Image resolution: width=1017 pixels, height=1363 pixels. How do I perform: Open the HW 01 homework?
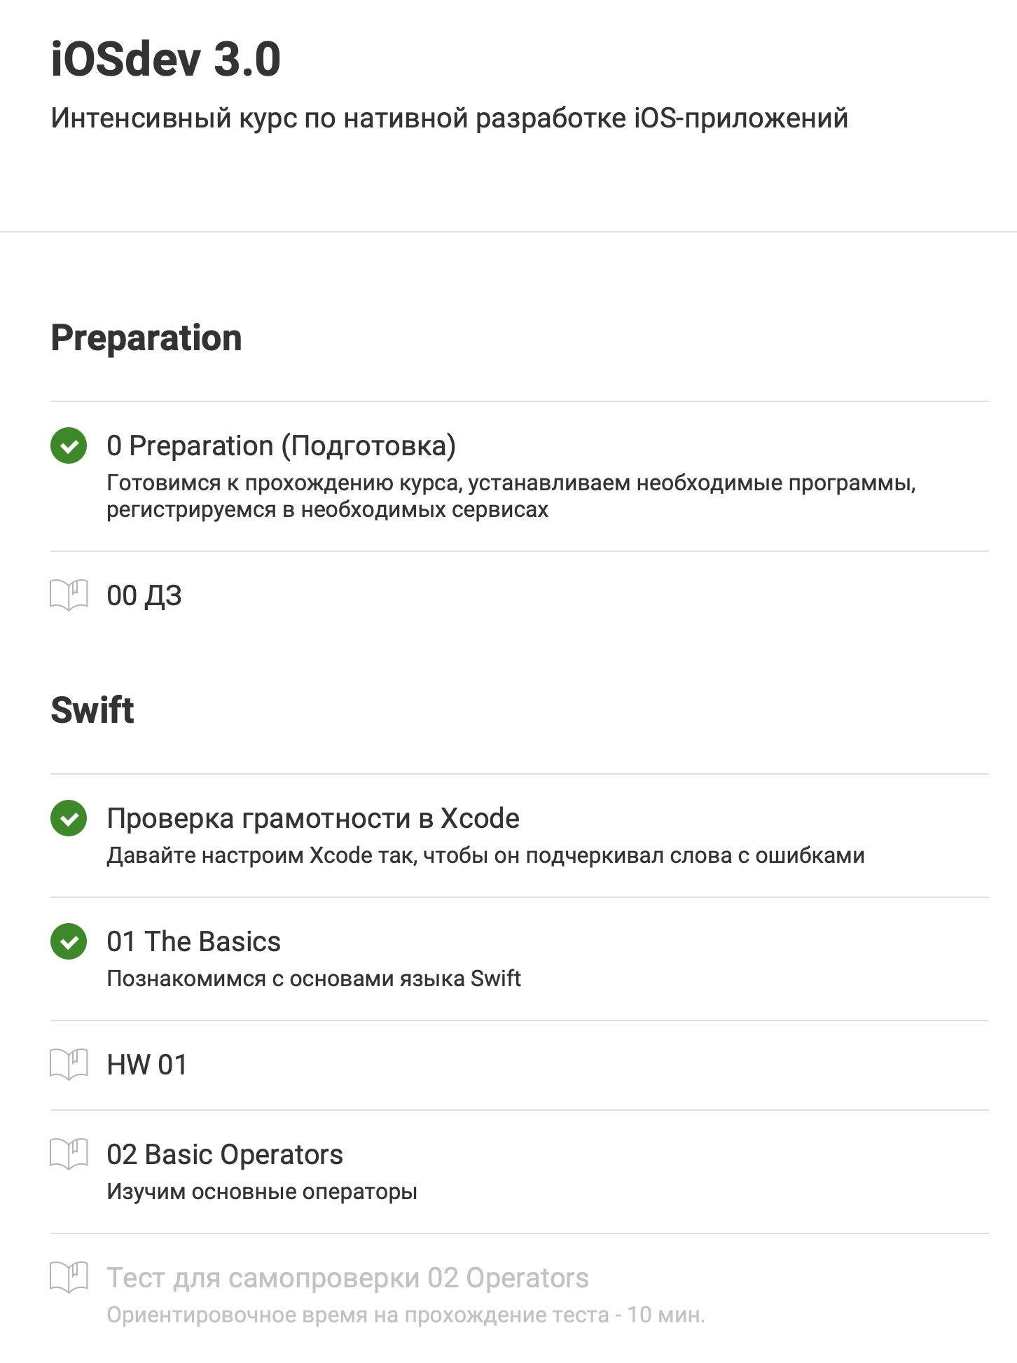(146, 1065)
